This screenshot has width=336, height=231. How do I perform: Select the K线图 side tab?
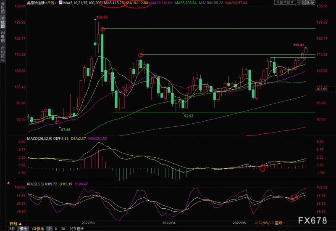click(3, 22)
